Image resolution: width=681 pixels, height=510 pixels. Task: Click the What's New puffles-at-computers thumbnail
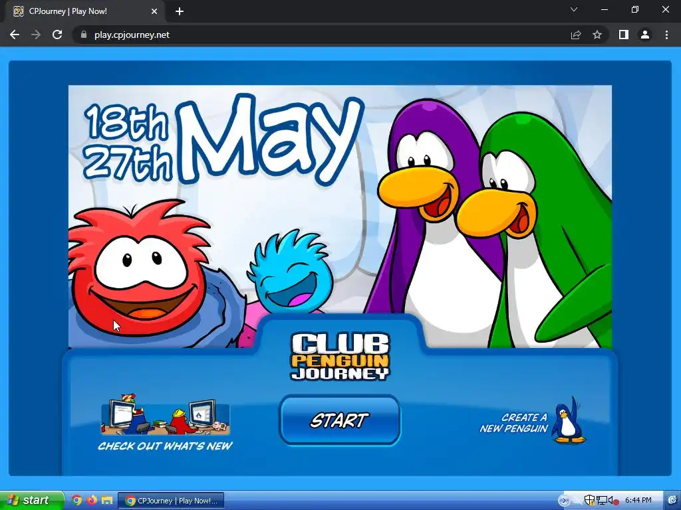coord(165,414)
